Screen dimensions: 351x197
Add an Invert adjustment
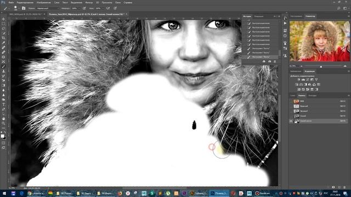coord(299,89)
